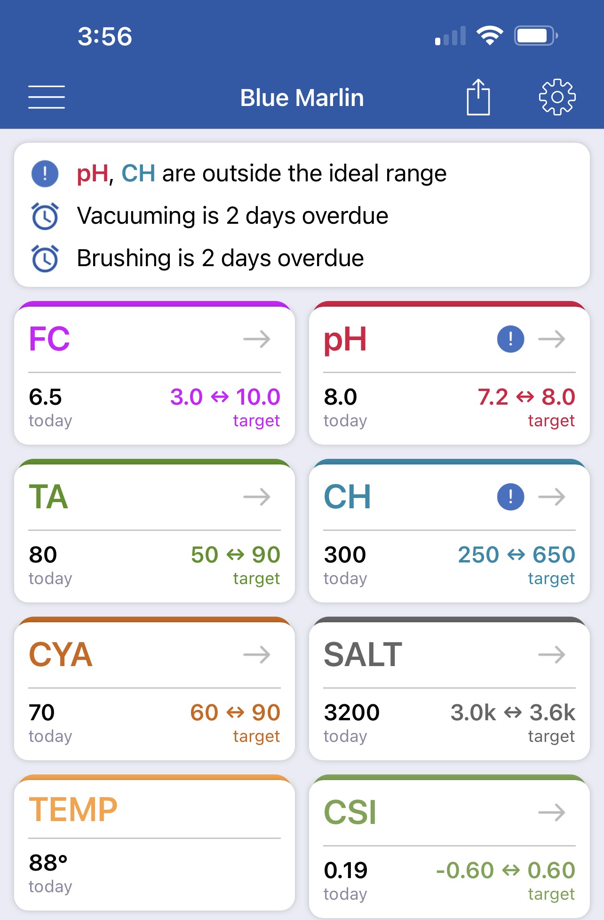This screenshot has height=920, width=604.
Task: Tap the Blue Marlin pool title
Action: (302, 98)
